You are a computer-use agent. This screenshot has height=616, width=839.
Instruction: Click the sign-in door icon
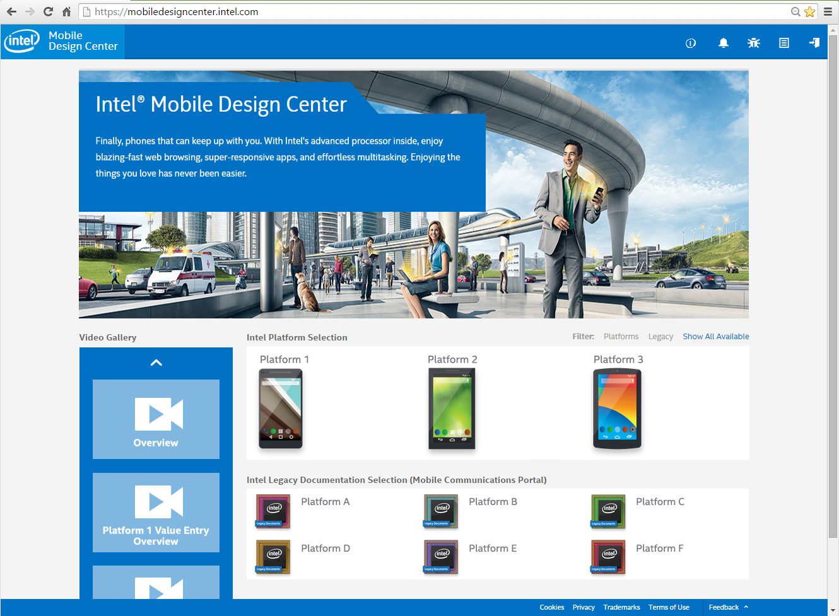[814, 42]
